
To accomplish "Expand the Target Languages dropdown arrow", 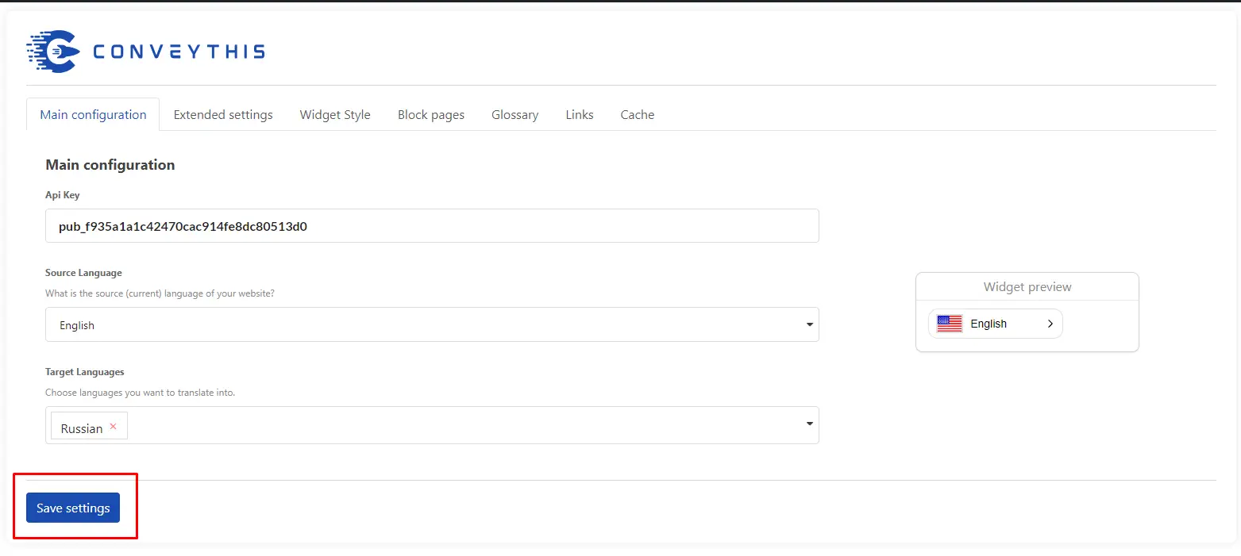I will tap(809, 424).
